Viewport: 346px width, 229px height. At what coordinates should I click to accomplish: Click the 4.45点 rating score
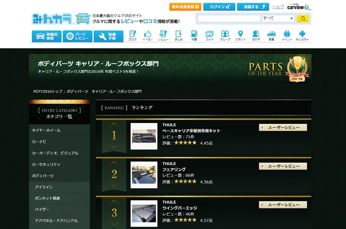pos(207,143)
